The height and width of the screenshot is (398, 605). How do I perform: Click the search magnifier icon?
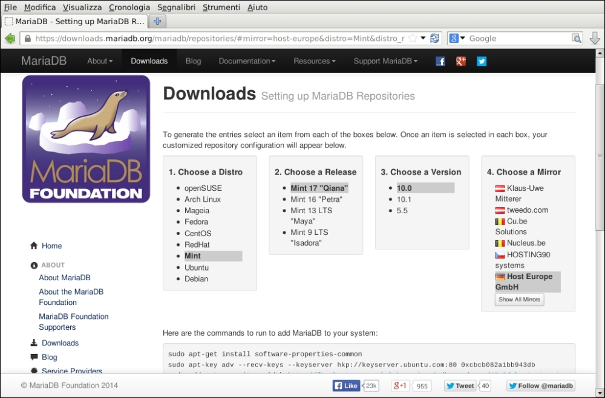[x=576, y=38]
